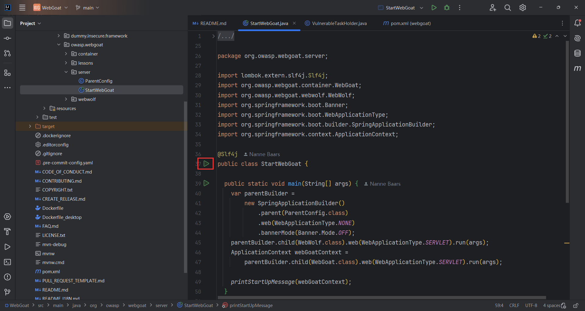Click 4 spaces indent setting

coord(551,306)
